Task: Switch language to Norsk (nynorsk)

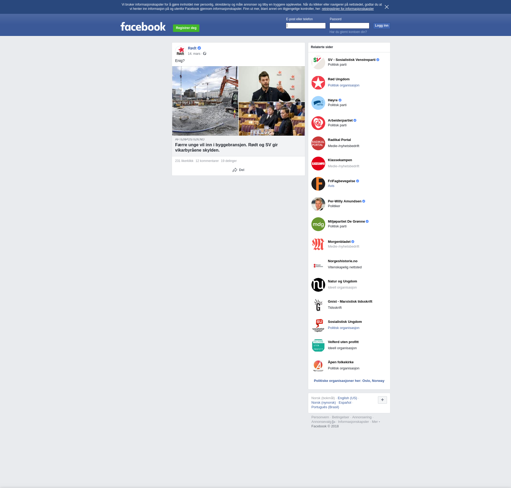Action: point(324,403)
